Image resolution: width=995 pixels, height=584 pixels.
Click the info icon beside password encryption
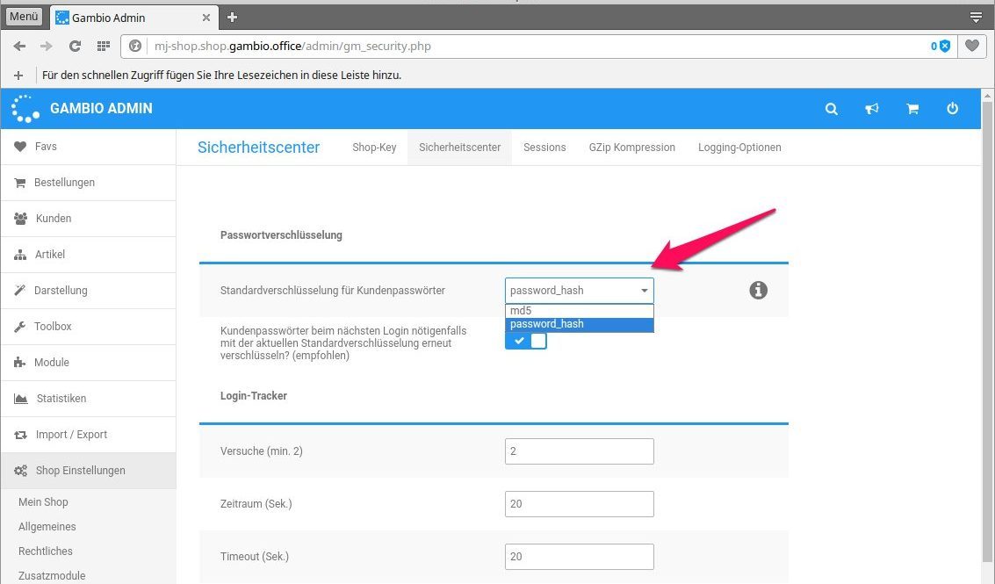tap(759, 290)
